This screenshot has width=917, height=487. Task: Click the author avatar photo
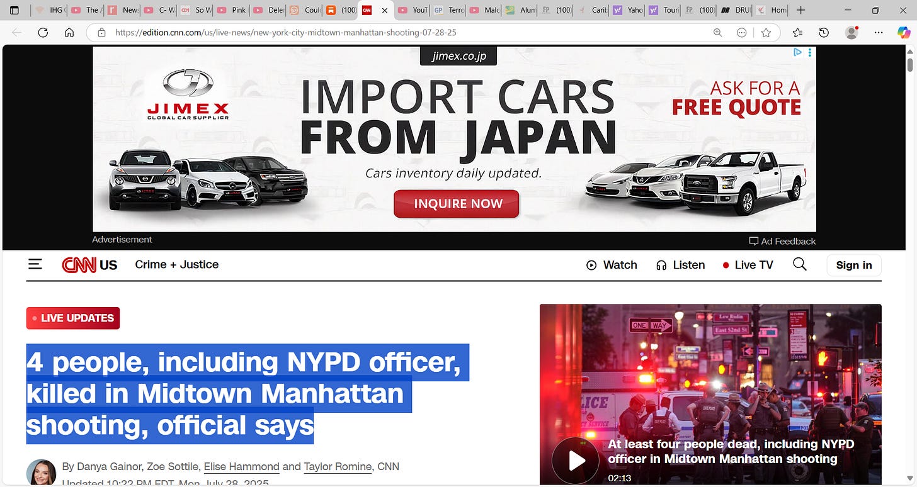point(41,473)
